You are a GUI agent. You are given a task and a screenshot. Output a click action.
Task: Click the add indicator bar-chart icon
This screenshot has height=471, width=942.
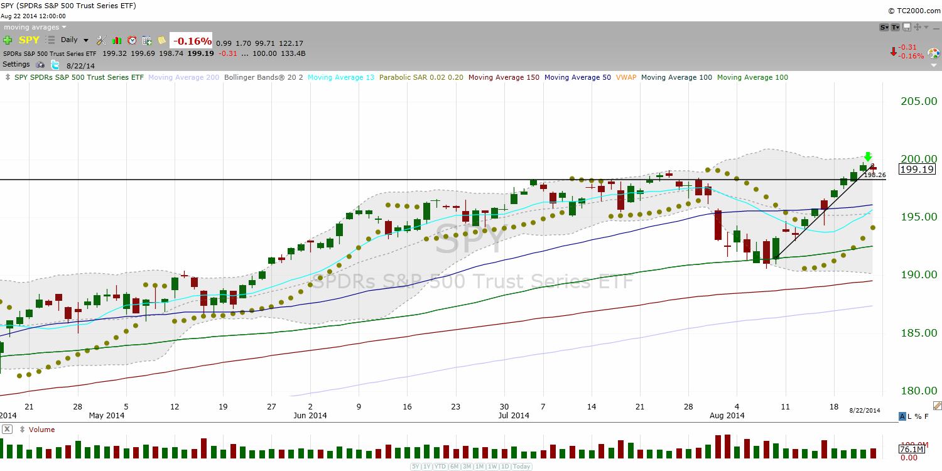tap(117, 40)
